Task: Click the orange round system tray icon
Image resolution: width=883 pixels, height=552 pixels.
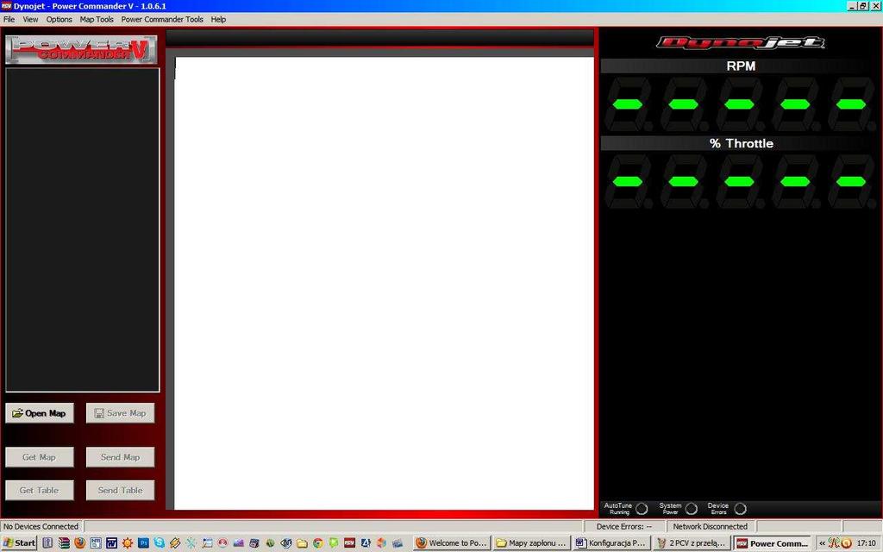Action: pos(846,543)
